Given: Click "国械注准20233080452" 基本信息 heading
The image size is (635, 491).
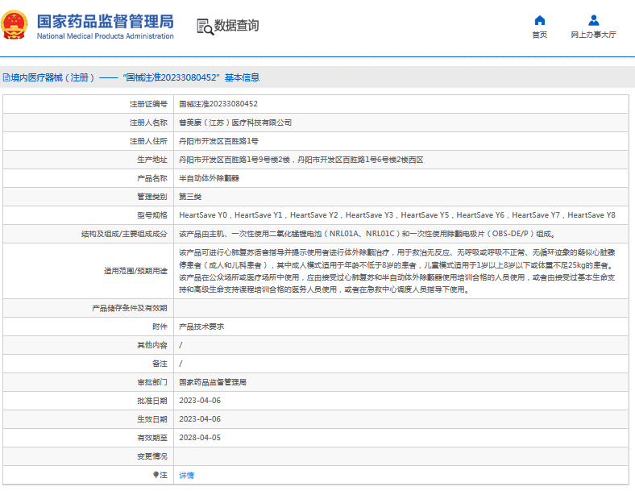Looking at the screenshot, I should point(191,77).
